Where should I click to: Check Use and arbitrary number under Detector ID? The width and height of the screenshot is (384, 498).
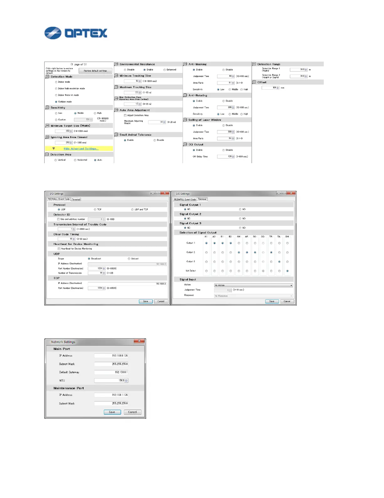(x=58, y=219)
